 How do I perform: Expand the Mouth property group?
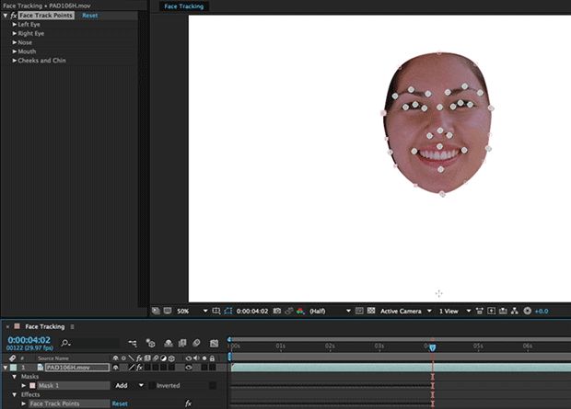[15, 51]
